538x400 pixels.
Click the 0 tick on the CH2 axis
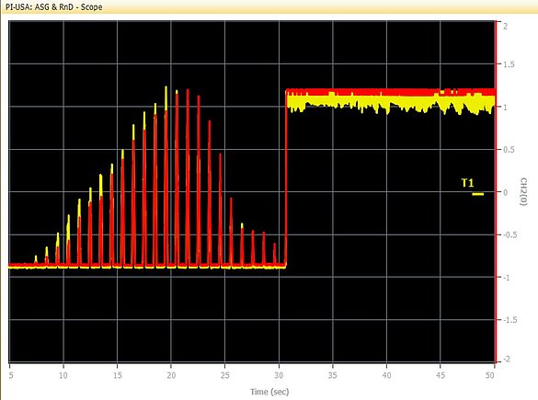tap(506, 192)
